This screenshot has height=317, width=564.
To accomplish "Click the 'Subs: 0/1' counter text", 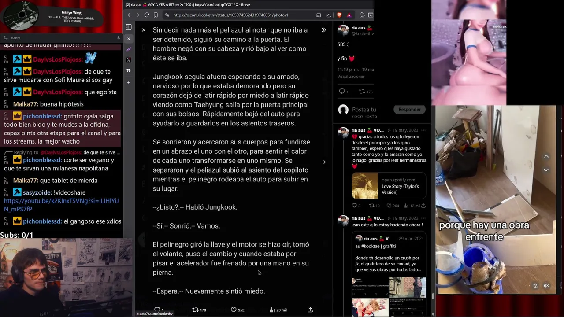I will point(17,235).
